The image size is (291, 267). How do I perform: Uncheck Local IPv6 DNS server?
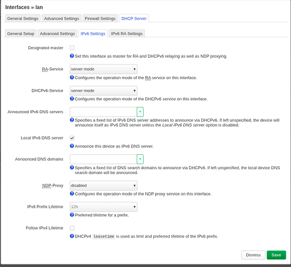click(72, 138)
